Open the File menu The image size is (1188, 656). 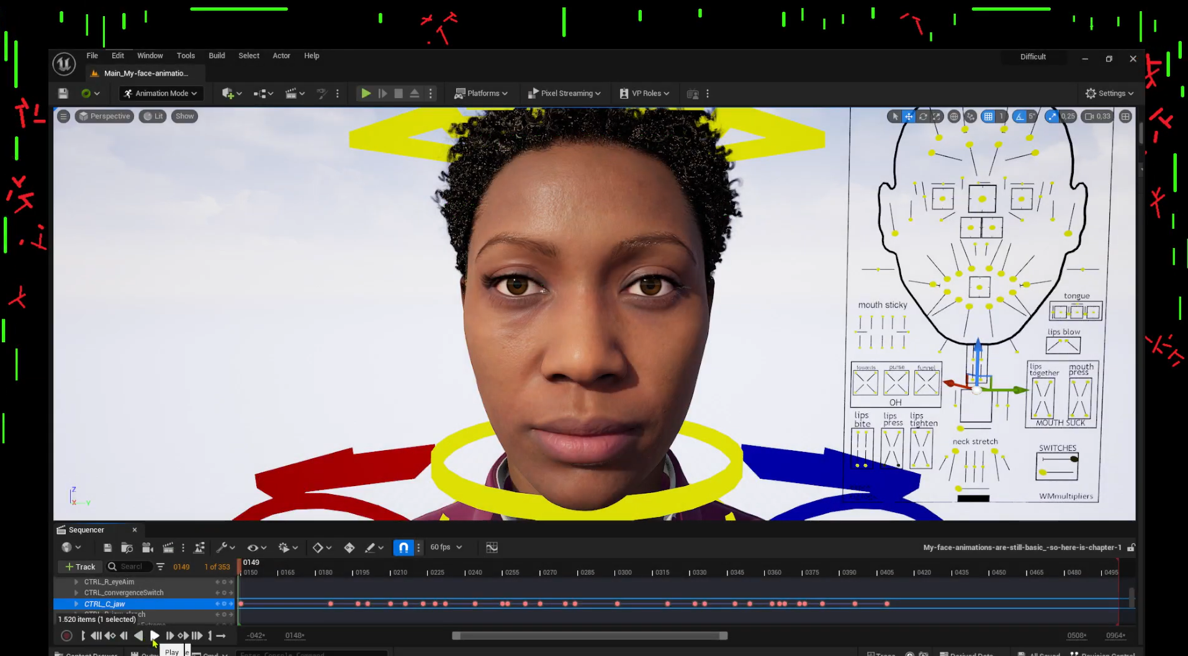click(x=92, y=56)
